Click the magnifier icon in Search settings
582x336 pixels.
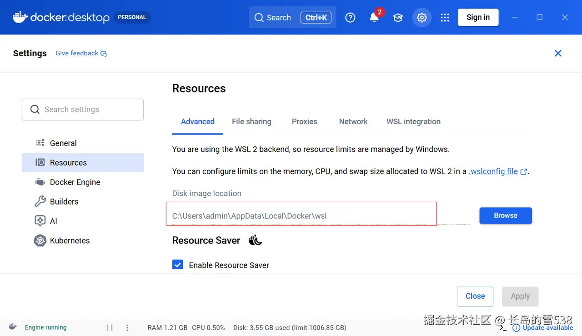coord(35,109)
